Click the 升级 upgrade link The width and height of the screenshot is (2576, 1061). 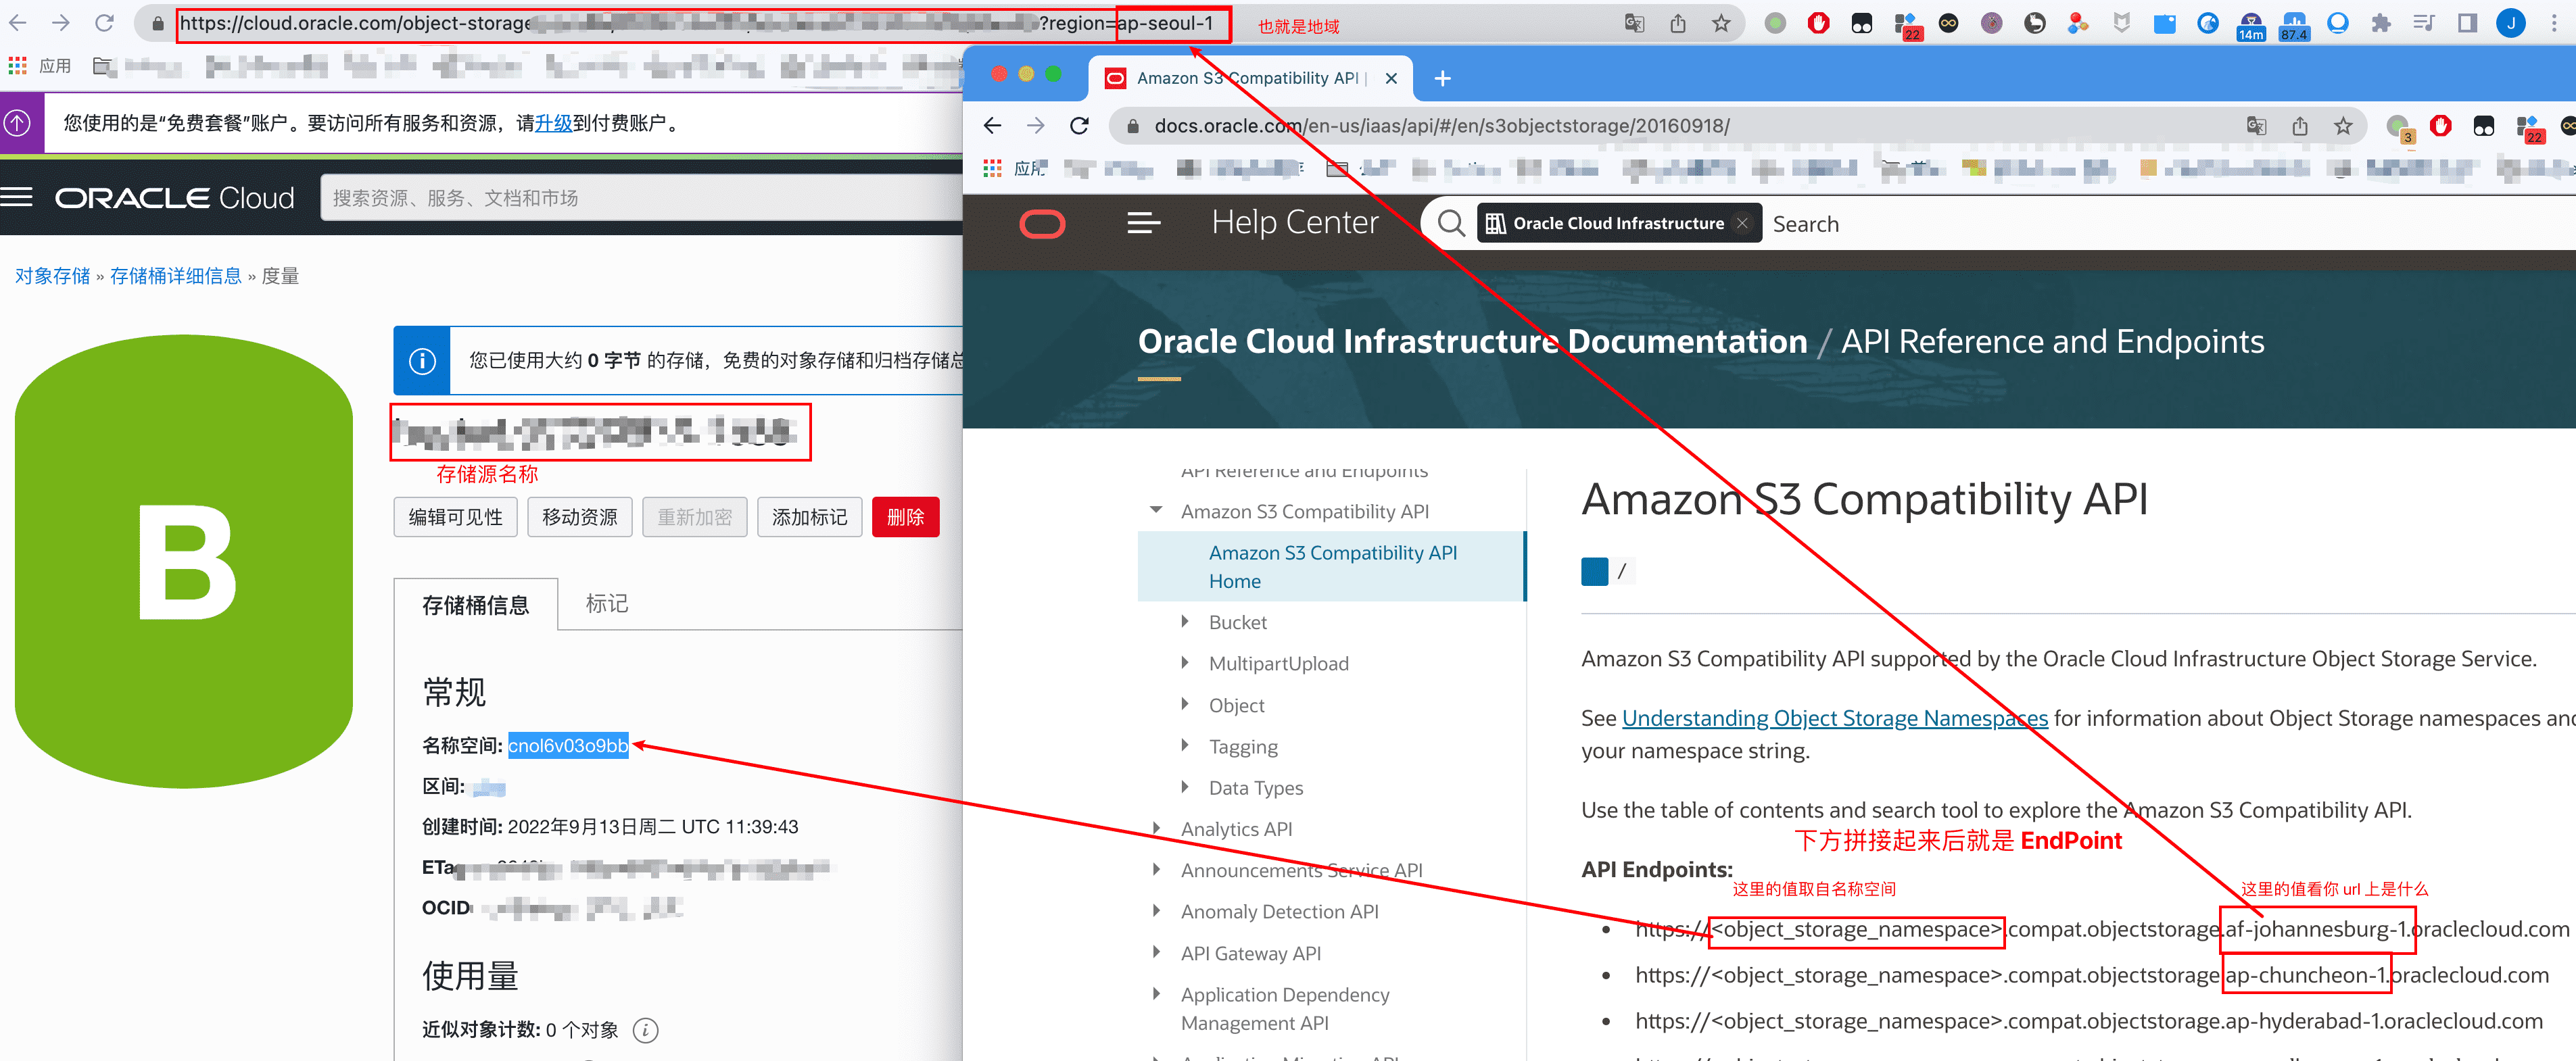[553, 124]
